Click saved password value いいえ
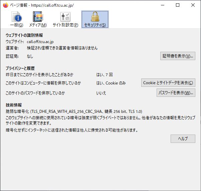The image size is (201, 191). [101, 93]
